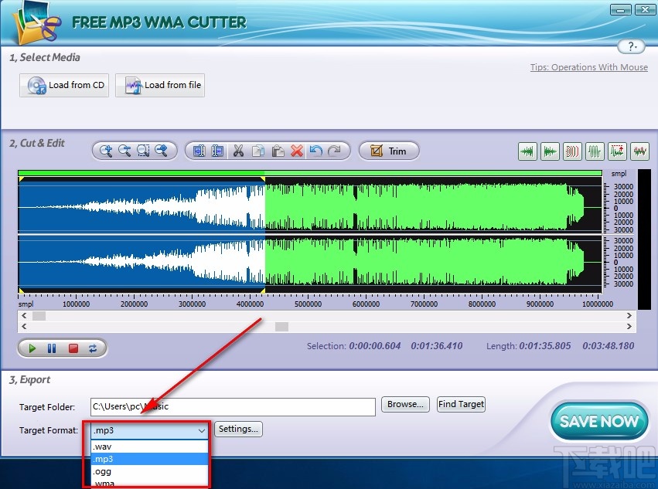Choose .wma from the format list
Screen dimensions: 658x489
click(x=150, y=483)
